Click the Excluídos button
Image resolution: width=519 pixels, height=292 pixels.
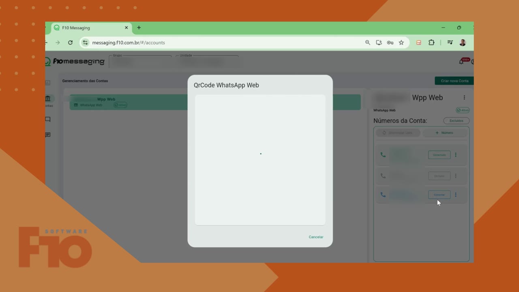click(456, 120)
